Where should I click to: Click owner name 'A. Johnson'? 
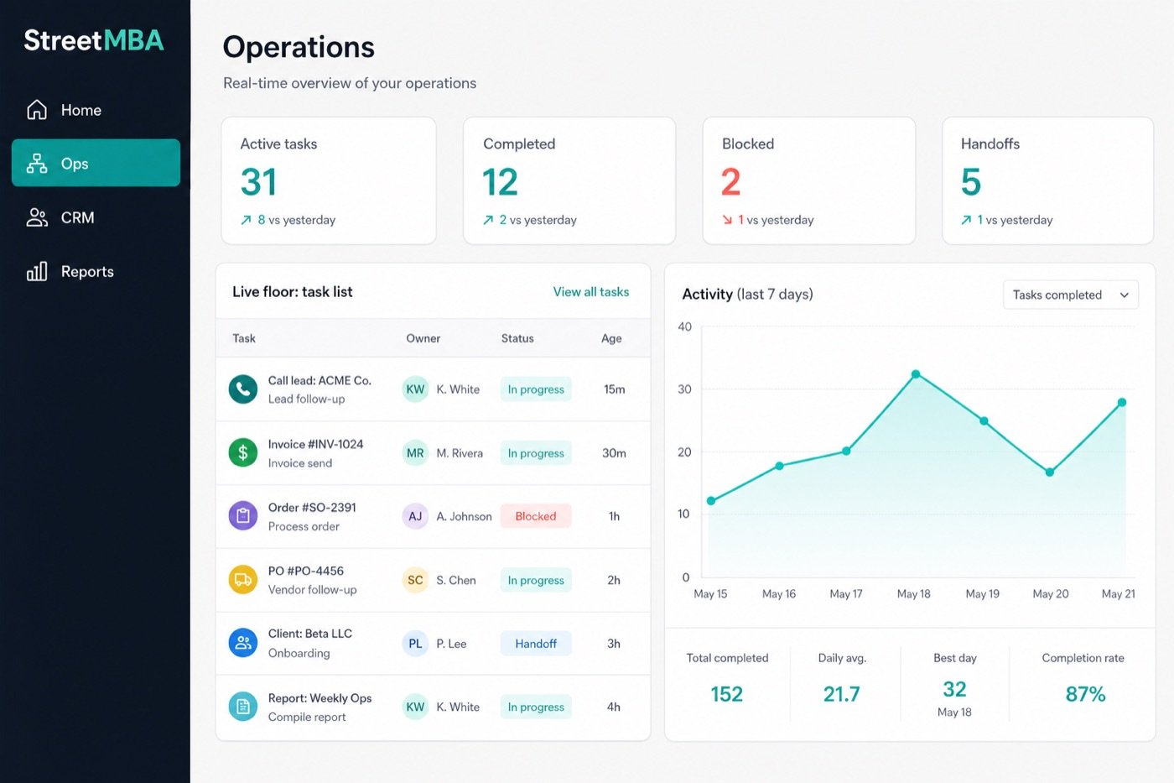464,516
